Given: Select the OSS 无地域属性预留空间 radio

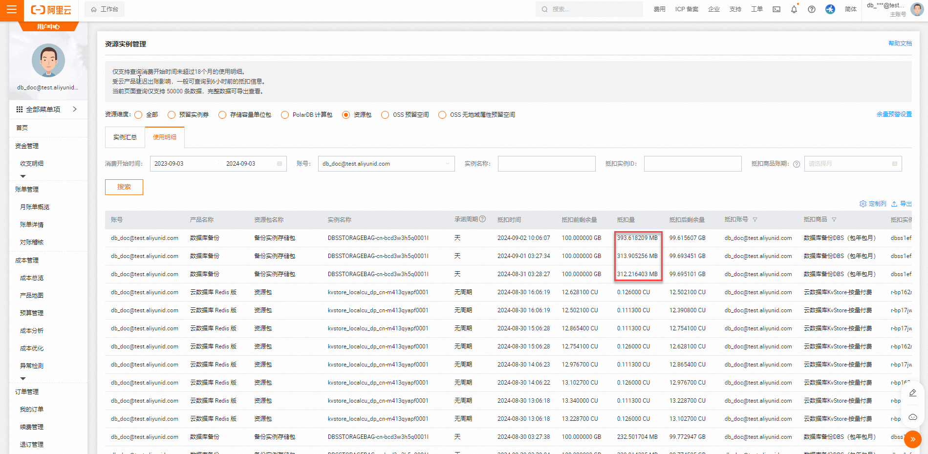Looking at the screenshot, I should click(x=442, y=115).
